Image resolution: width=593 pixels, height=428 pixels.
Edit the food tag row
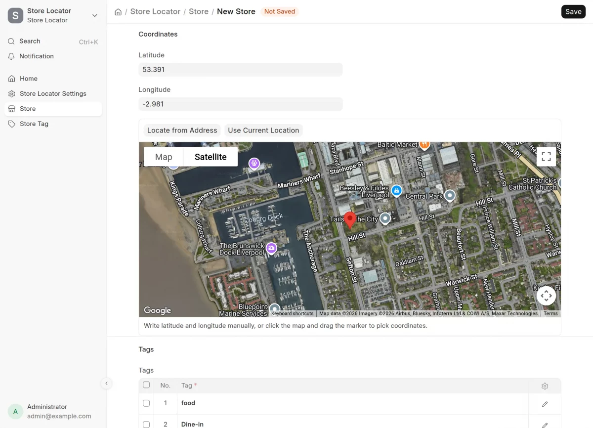[x=545, y=404]
